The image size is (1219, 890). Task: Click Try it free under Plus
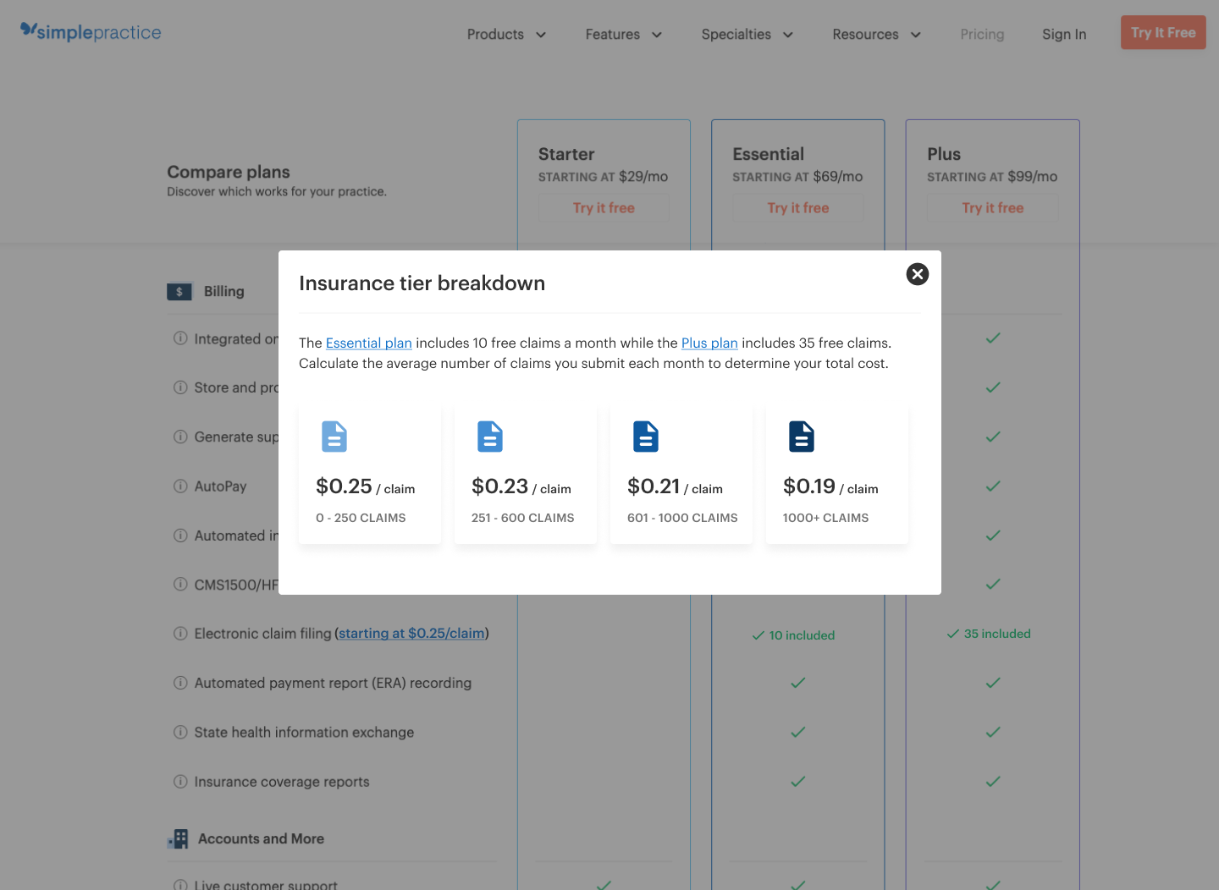pyautogui.click(x=993, y=208)
